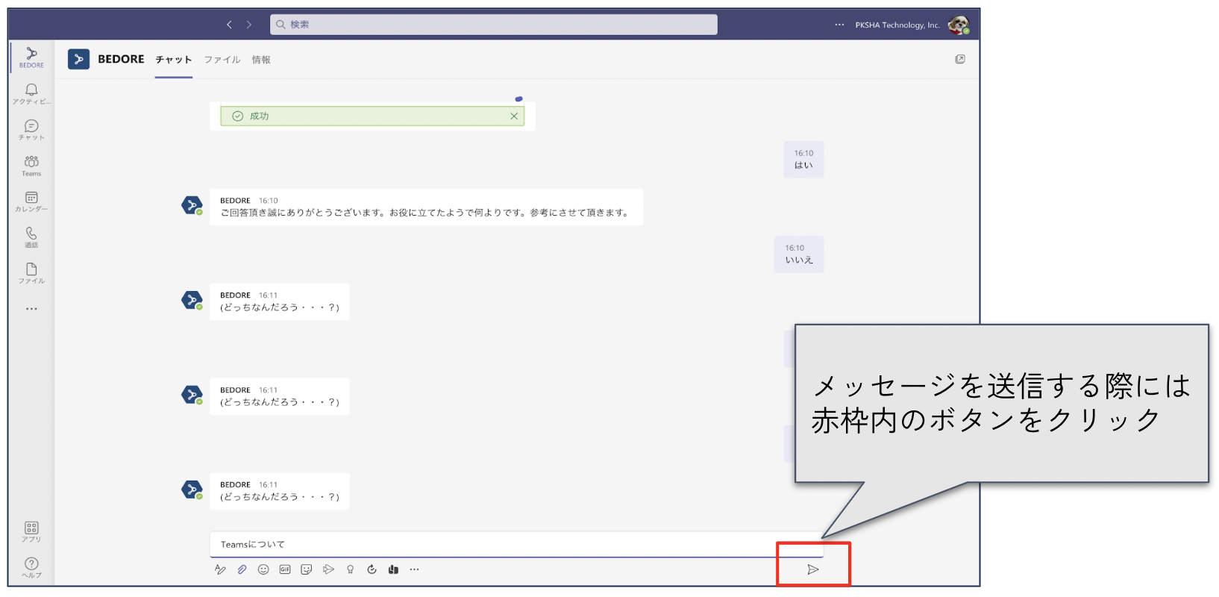
Task: Switch to the チャット tab
Action: [174, 60]
